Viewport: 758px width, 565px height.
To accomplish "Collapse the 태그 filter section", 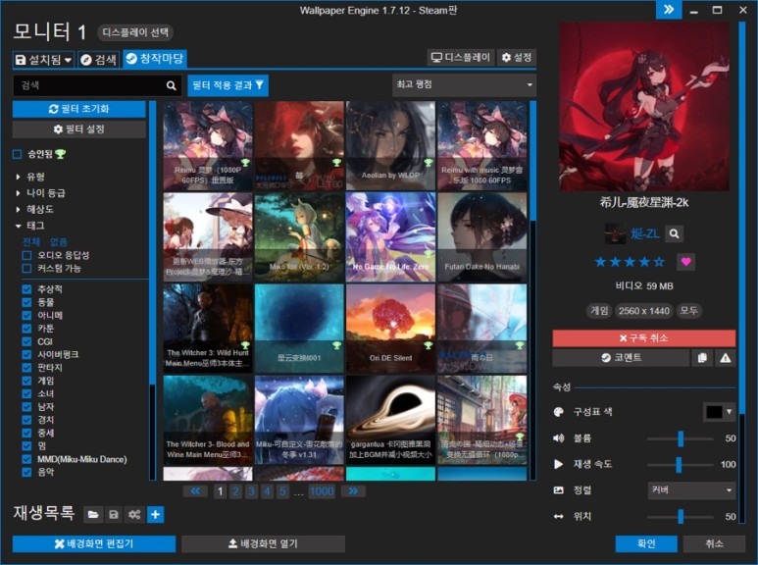I will (30, 226).
